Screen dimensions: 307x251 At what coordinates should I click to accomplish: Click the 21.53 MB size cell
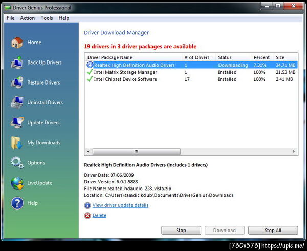pyautogui.click(x=286, y=72)
